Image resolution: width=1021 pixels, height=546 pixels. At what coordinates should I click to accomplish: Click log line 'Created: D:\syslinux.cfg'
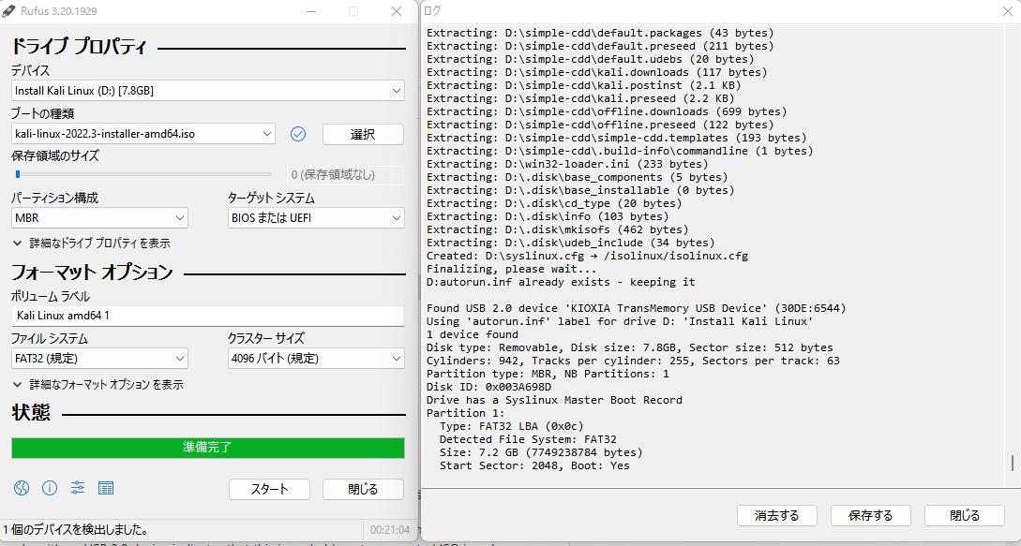587,256
